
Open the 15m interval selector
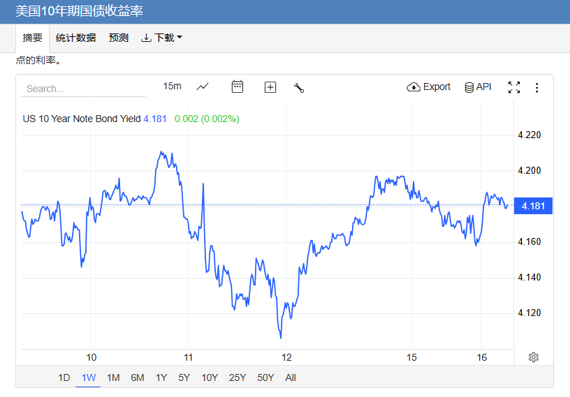pos(172,86)
